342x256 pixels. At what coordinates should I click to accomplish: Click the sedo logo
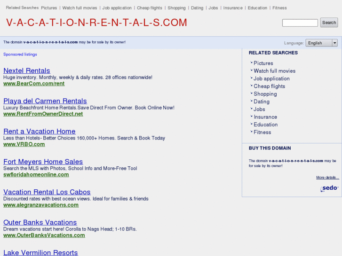click(x=329, y=188)
